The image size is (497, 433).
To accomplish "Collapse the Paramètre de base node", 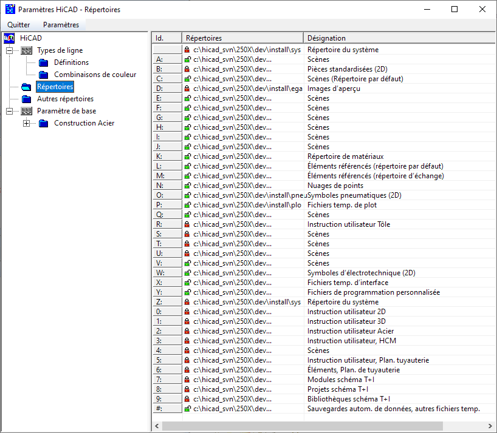I will (x=10, y=111).
